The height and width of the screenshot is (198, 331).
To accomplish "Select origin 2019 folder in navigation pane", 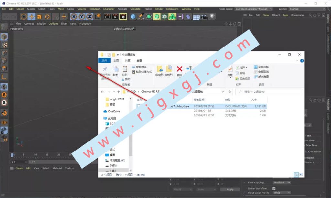I will click(x=115, y=99).
